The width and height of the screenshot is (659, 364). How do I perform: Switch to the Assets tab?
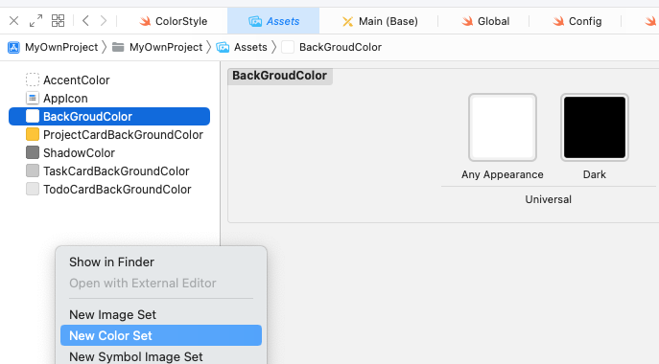pyautogui.click(x=273, y=21)
